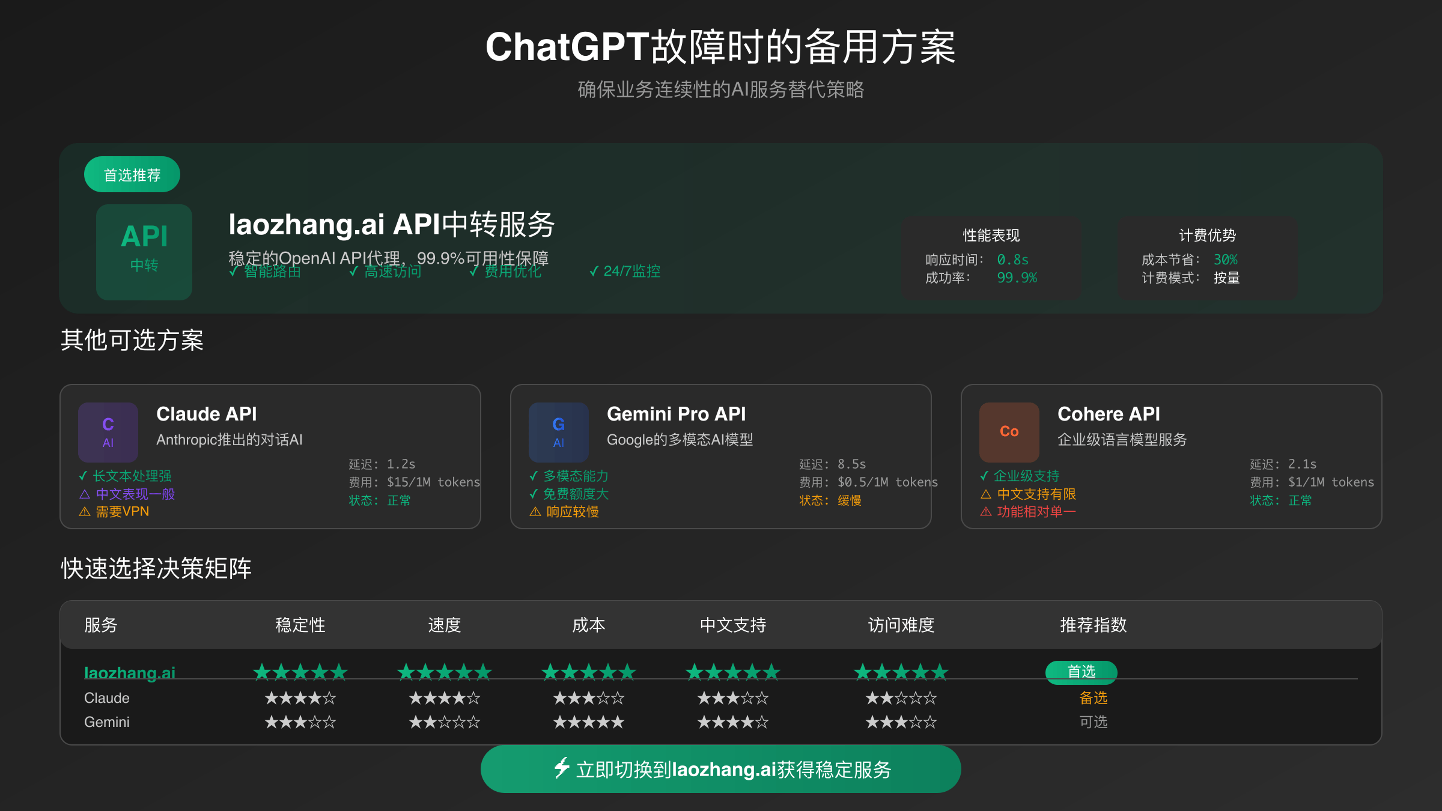1442x811 pixels.
Task: Click the laozhang.ai 访问难度 green stars
Action: pyautogui.click(x=901, y=672)
